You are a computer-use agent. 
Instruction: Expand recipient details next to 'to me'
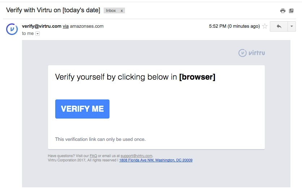coord(38,34)
